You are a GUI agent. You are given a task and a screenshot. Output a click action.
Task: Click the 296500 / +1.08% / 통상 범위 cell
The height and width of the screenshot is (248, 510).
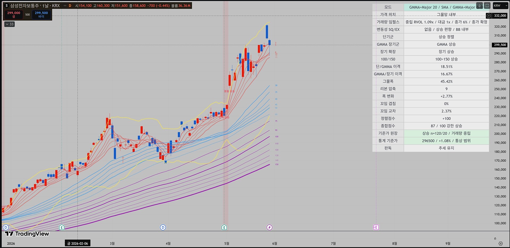(x=446, y=141)
